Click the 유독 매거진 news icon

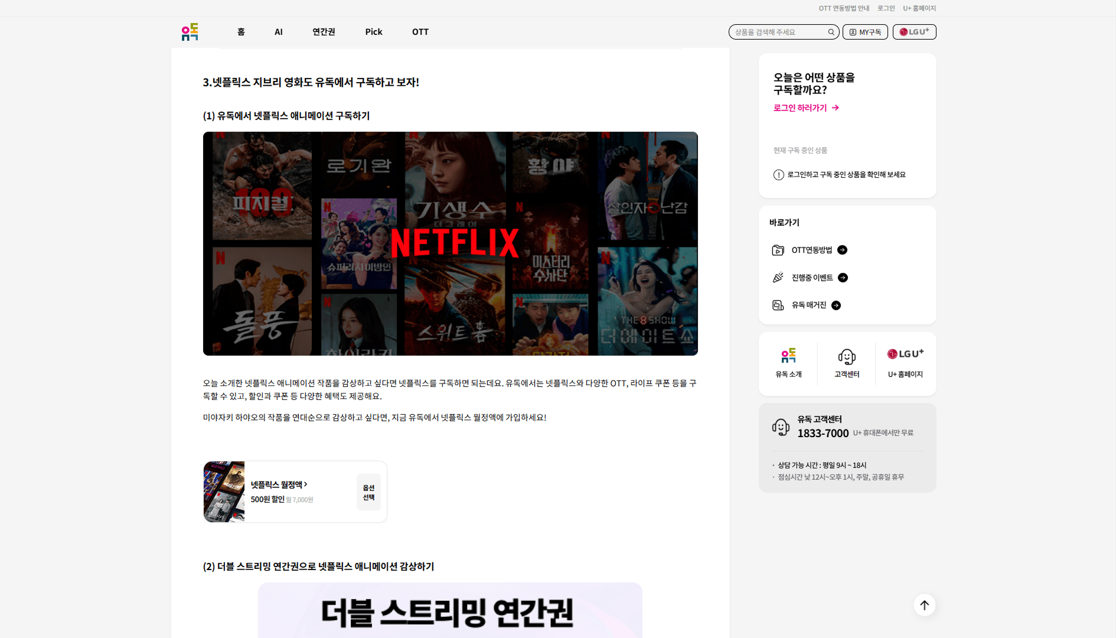tap(778, 305)
